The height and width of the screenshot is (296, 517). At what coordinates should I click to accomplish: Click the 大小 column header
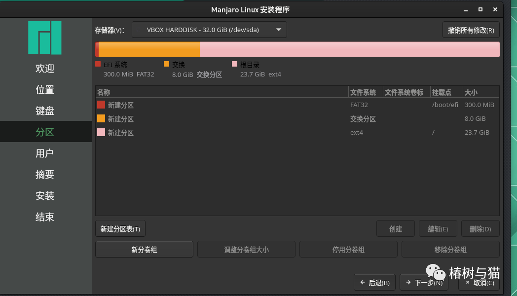pos(480,92)
